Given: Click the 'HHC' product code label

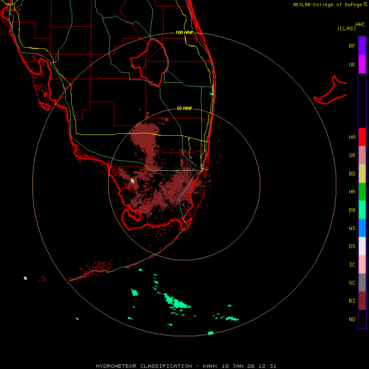Looking at the screenshot, I should (x=360, y=25).
